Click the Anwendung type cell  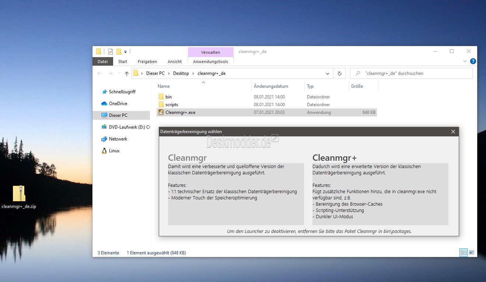[x=319, y=112]
